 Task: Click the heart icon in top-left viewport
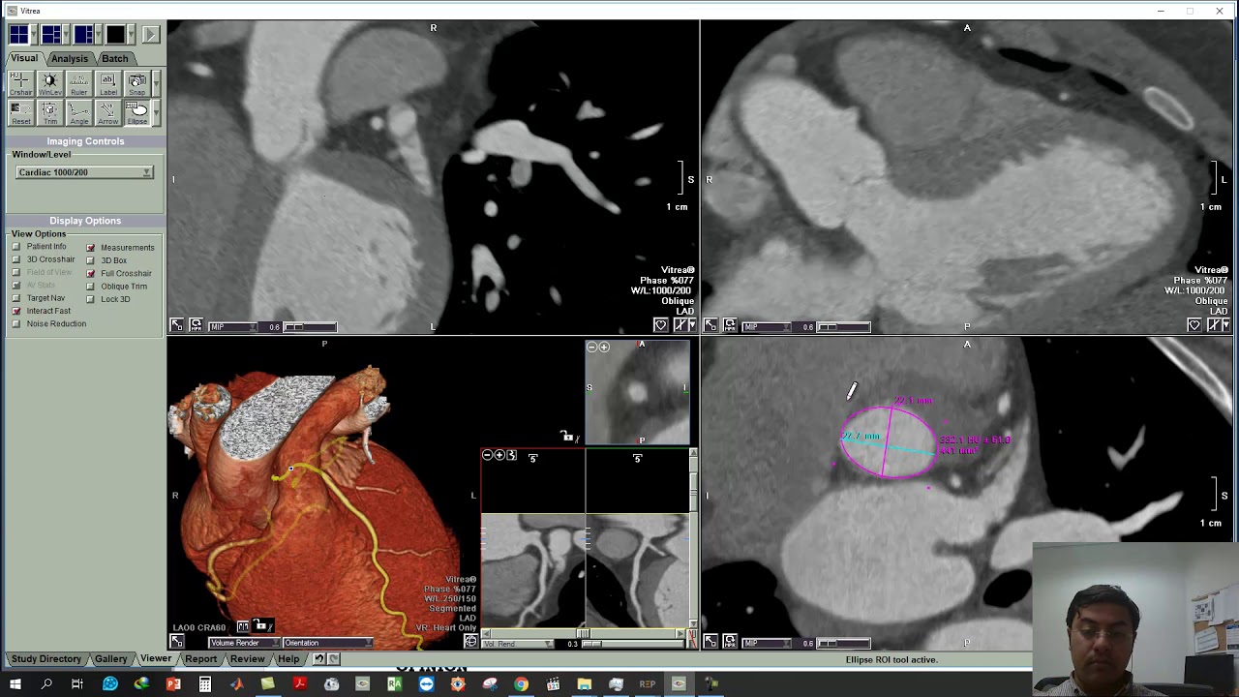click(x=660, y=325)
